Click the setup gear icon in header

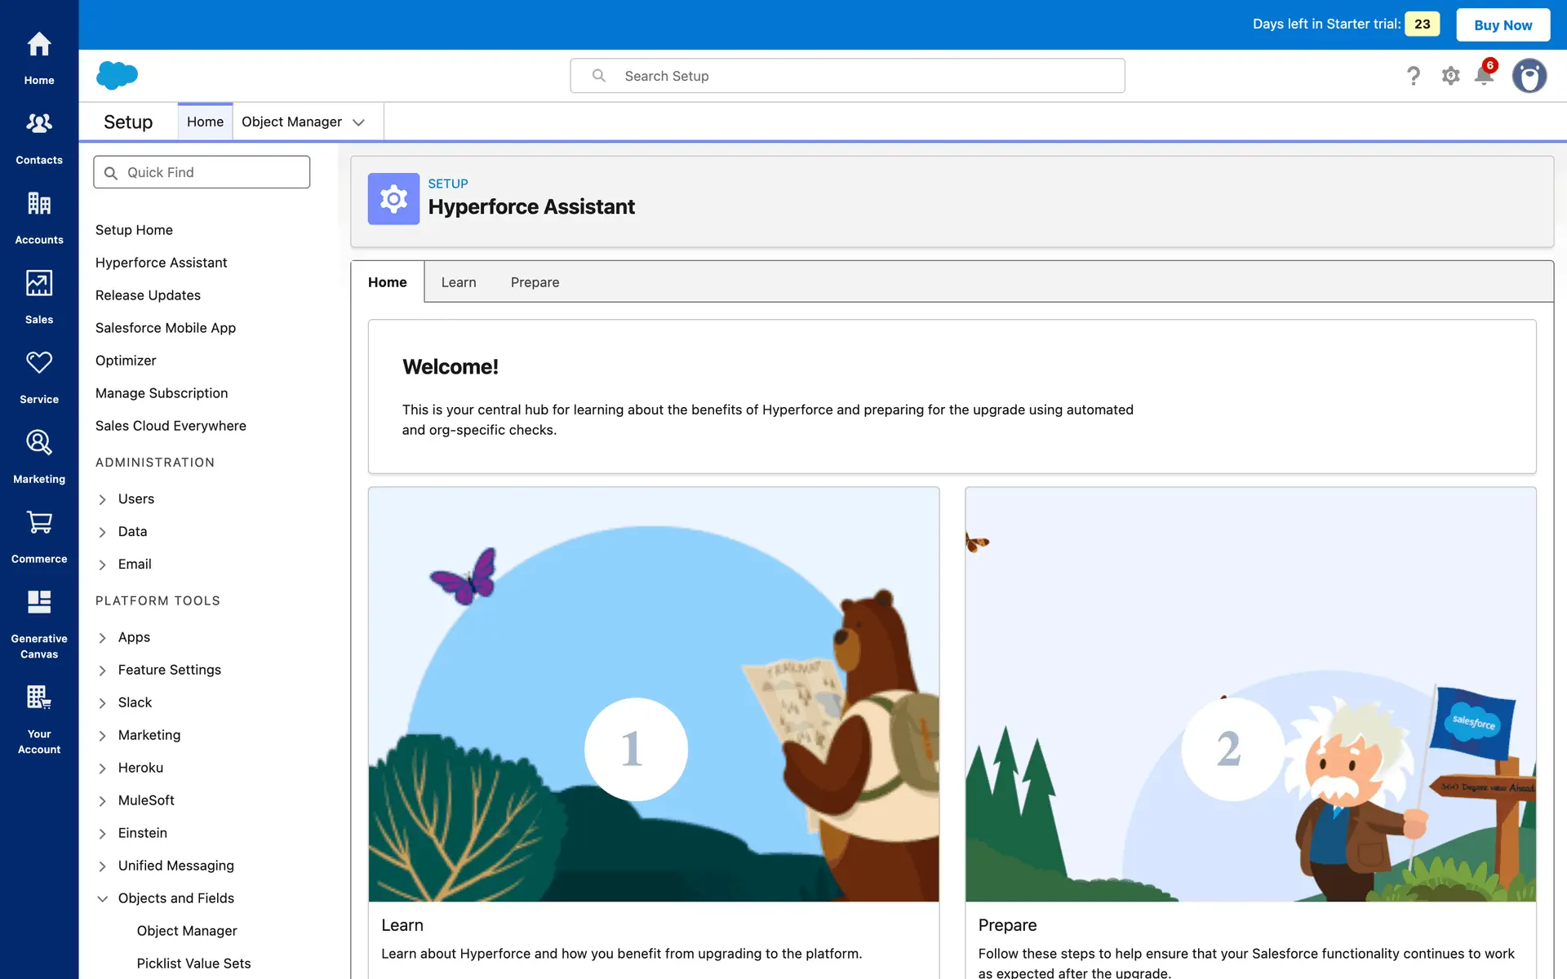pyautogui.click(x=1450, y=76)
